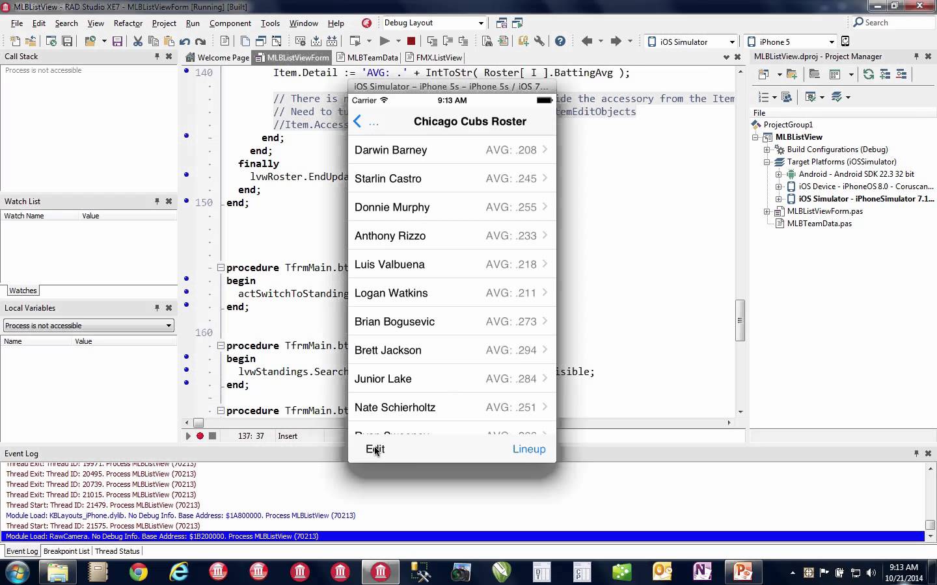Screen dimensions: 937x585
Task: Select iOS Device - iPhoneOS 8.0 platform node
Action: [866, 187]
